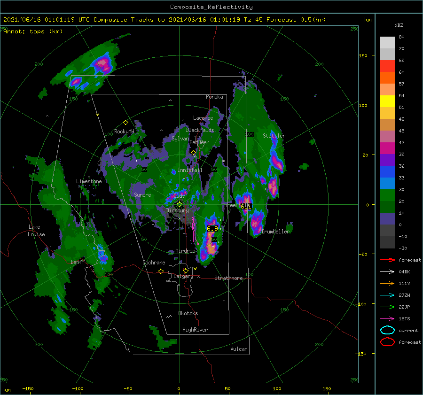Click the -150 tick label on the bottom axis
This screenshot has height=395, width=423.
pyautogui.click(x=28, y=389)
